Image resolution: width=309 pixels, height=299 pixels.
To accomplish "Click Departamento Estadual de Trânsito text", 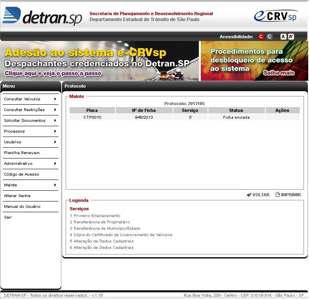I will pos(144,20).
